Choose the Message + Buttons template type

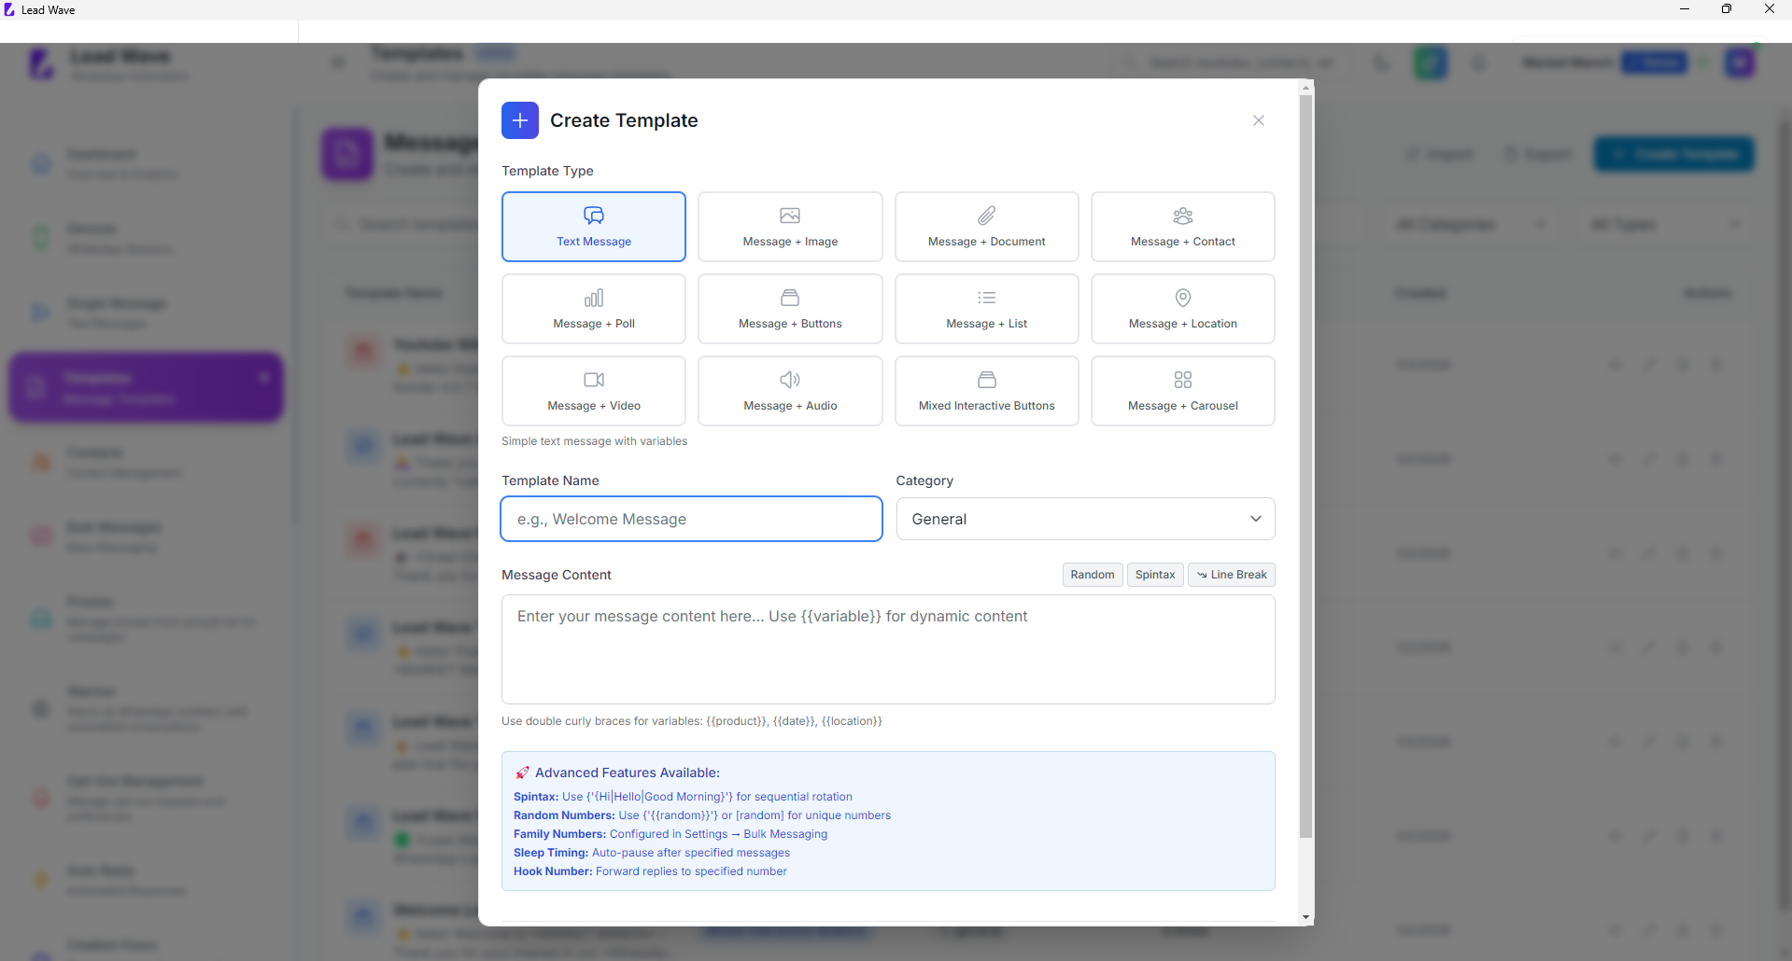789,309
